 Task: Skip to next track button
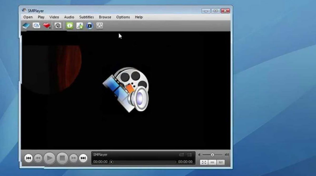click(x=83, y=158)
